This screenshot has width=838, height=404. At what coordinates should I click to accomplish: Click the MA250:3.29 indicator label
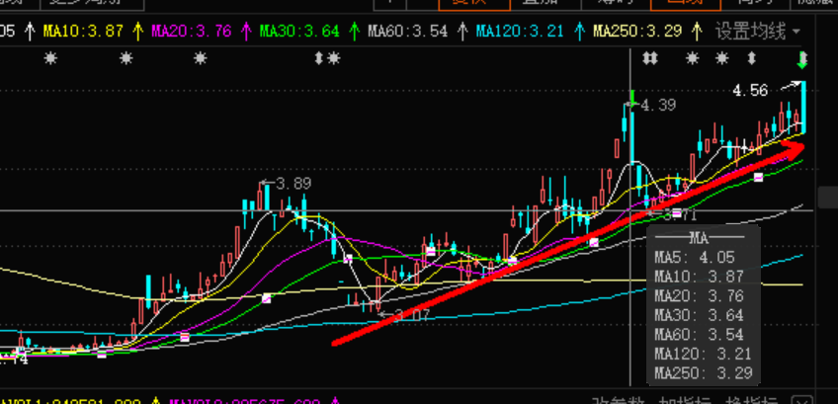pyautogui.click(x=637, y=32)
